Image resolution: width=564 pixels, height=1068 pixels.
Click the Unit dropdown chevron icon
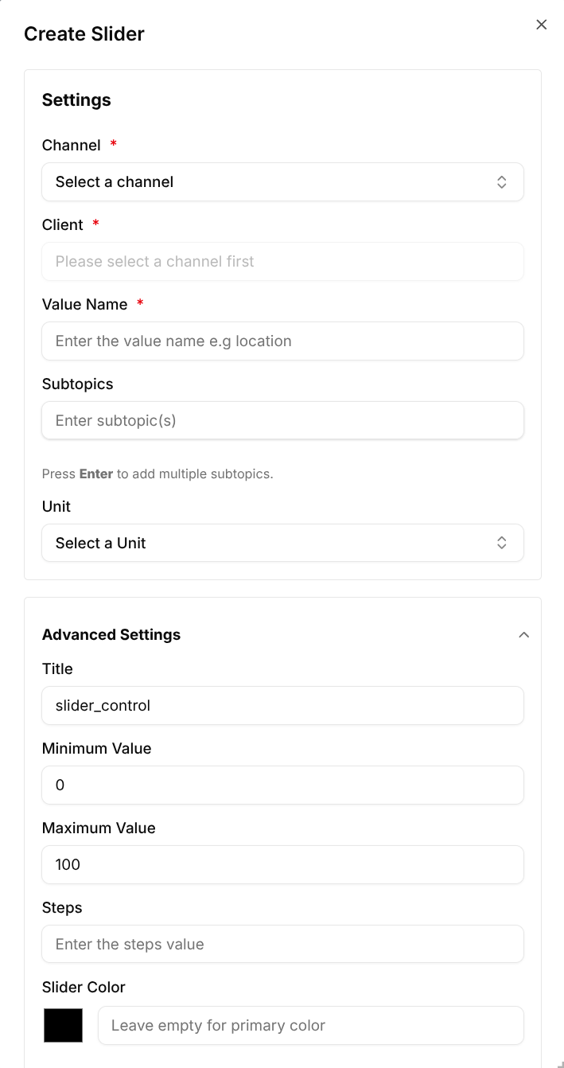click(x=502, y=543)
